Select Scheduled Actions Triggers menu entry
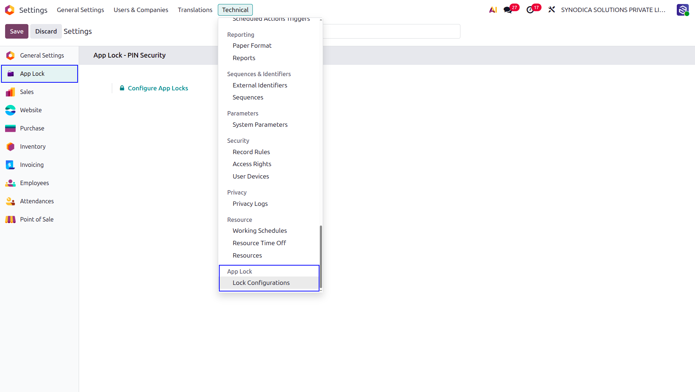The height and width of the screenshot is (392, 695). (x=271, y=19)
